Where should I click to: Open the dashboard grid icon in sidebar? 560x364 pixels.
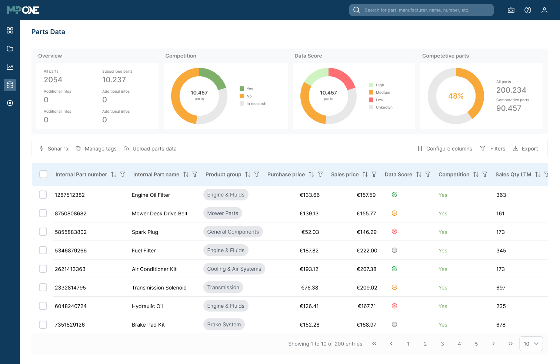10,30
